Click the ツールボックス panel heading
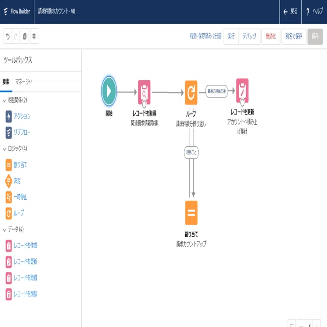 pyautogui.click(x=18, y=60)
